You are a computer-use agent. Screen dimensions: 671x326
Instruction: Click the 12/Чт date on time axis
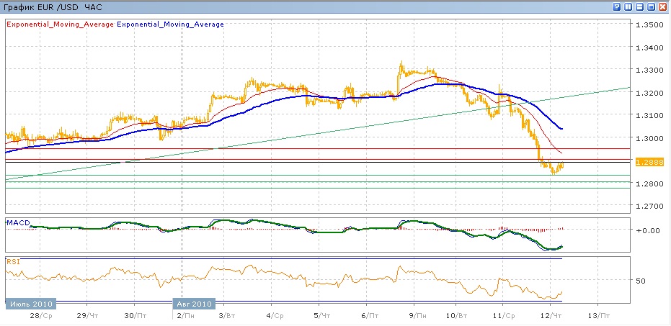tap(551, 315)
